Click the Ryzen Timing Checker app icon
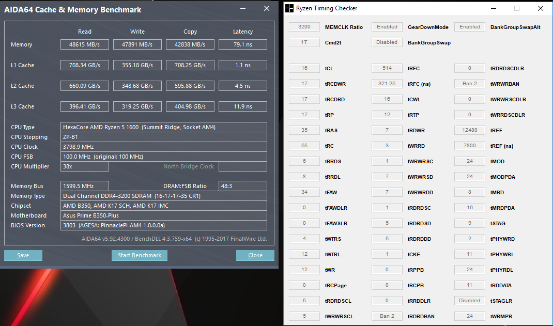553x326 pixels. [x=289, y=8]
